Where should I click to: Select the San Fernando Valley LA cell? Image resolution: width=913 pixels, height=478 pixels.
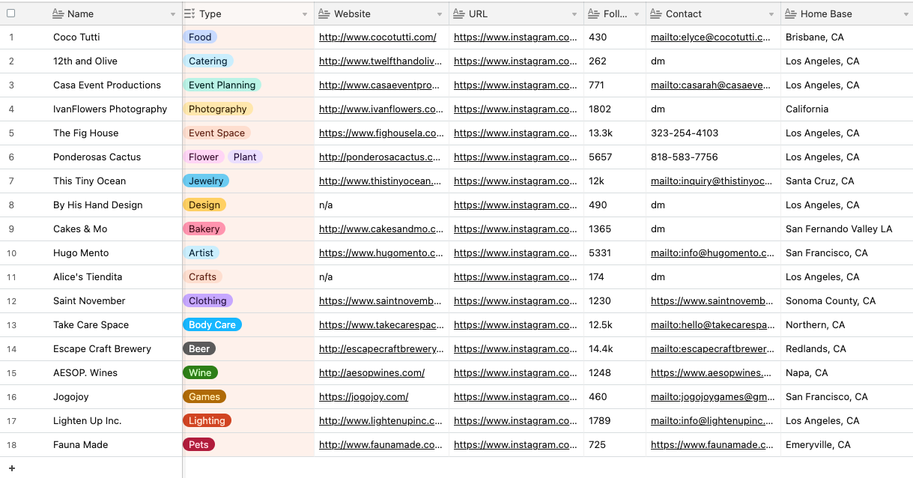847,229
